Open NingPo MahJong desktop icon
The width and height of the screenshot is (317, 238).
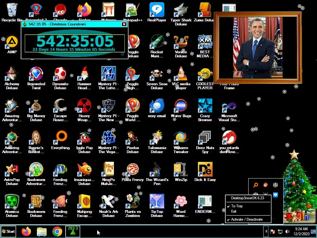coord(109,174)
